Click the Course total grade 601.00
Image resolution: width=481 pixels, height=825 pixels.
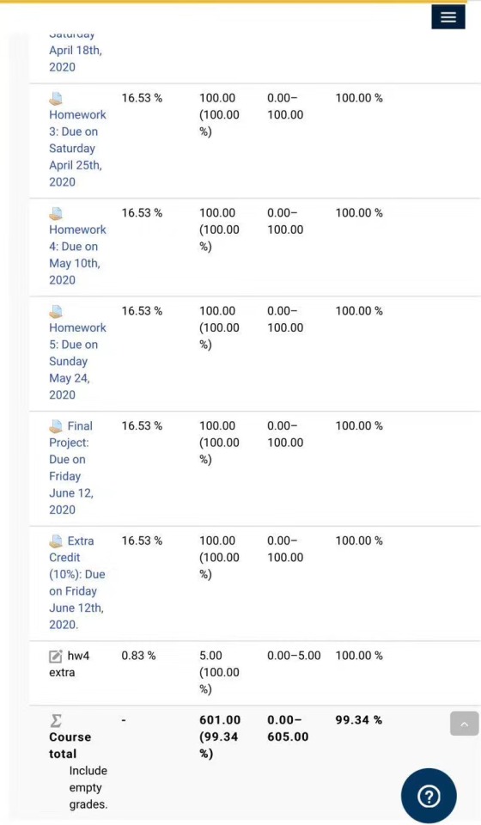coord(220,720)
